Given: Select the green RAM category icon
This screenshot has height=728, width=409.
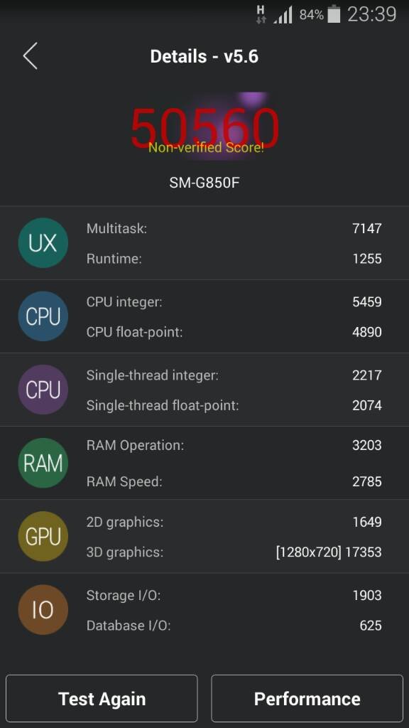Looking at the screenshot, I should pos(43,463).
